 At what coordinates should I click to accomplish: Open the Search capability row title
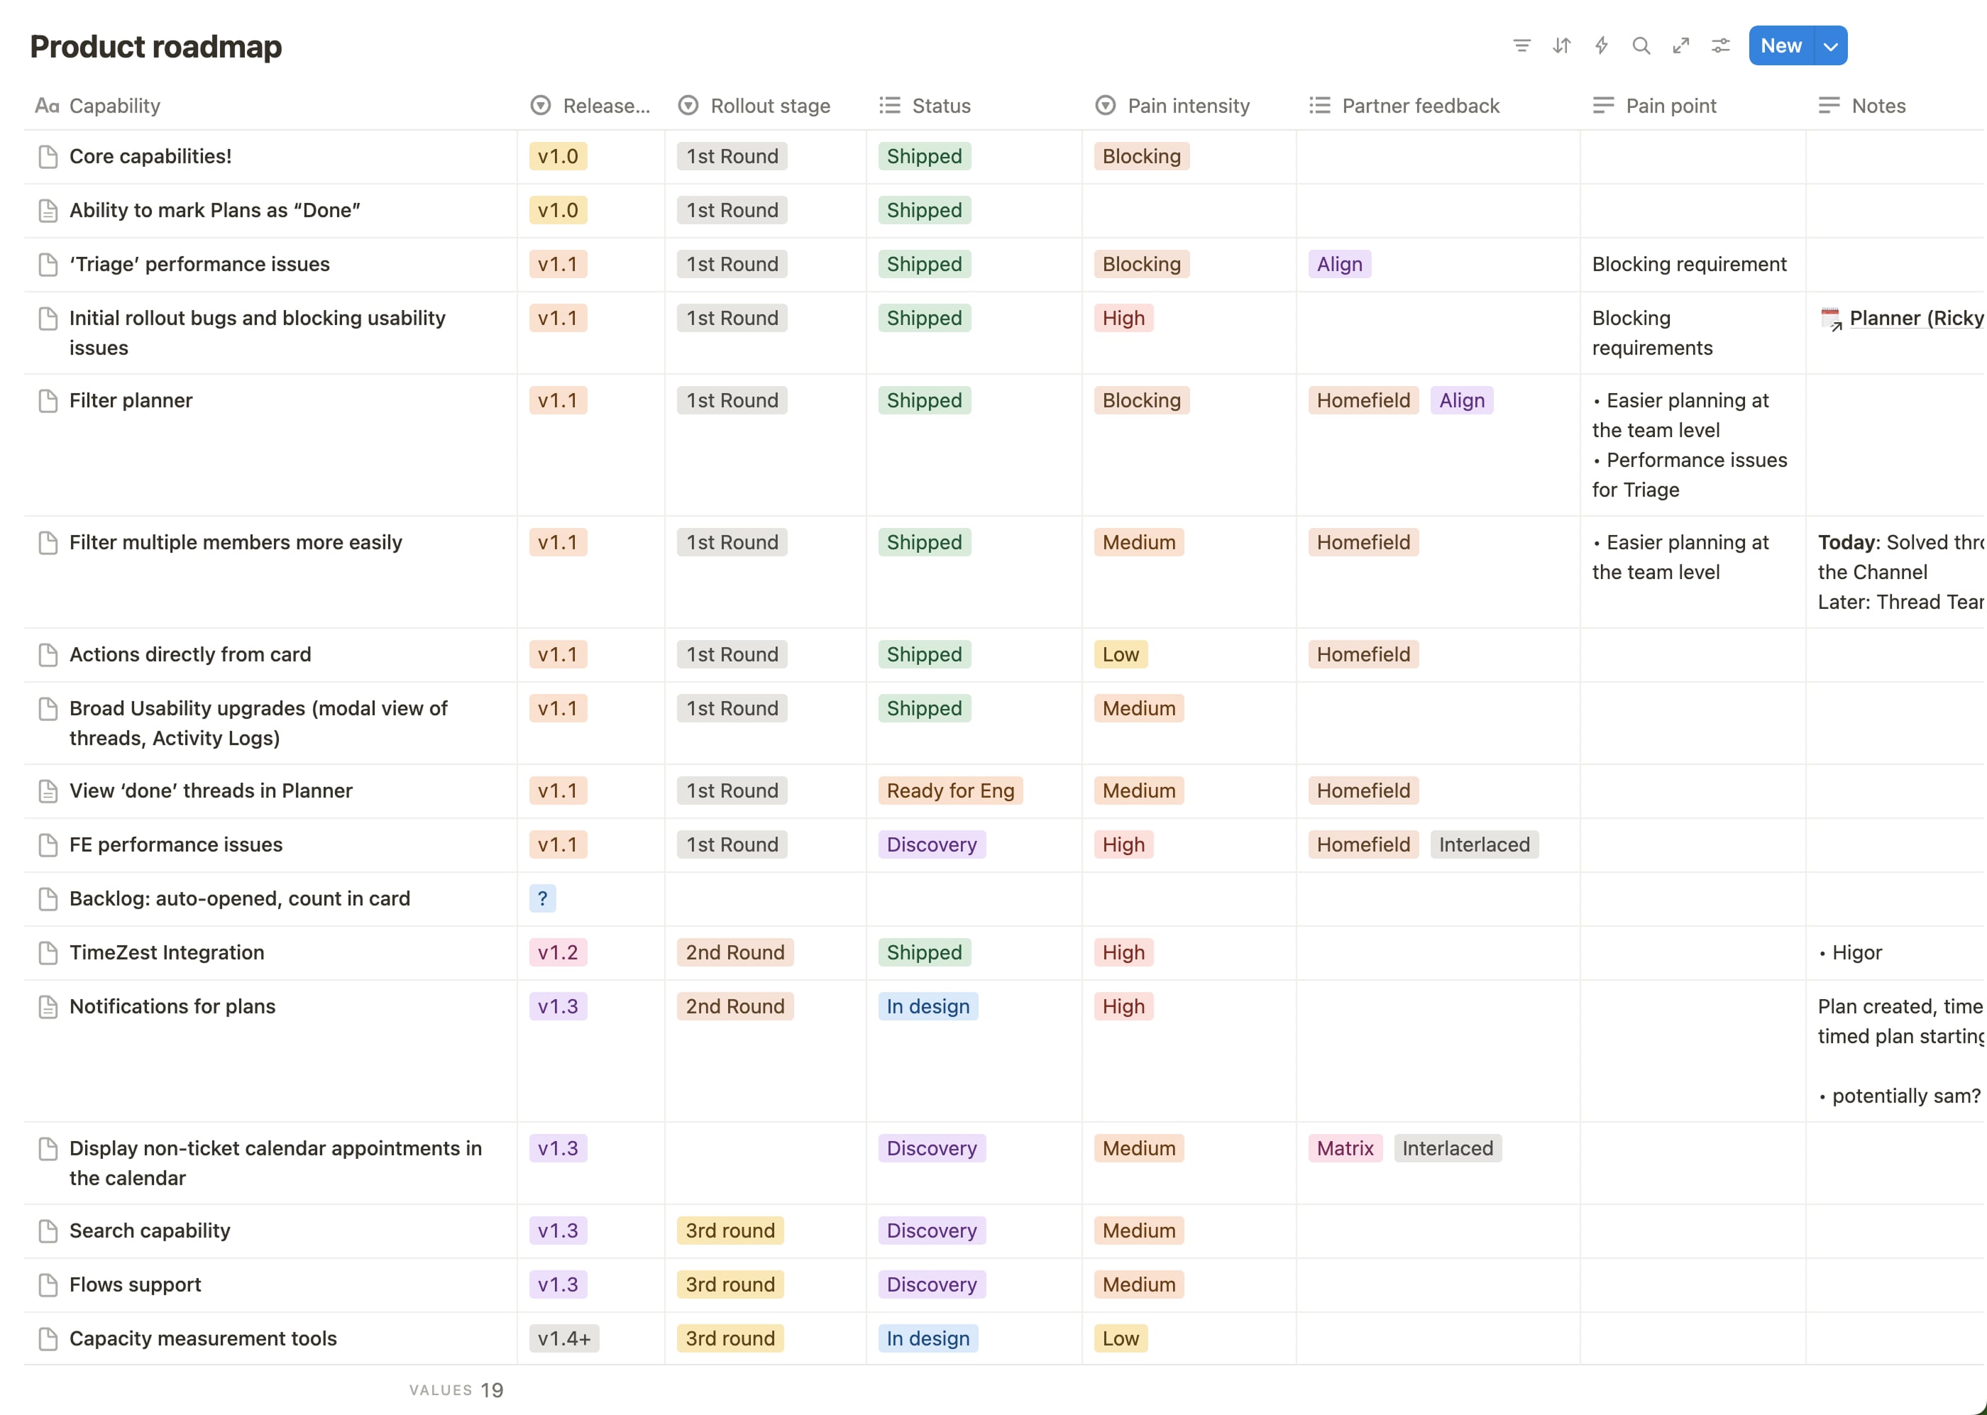(x=150, y=1230)
